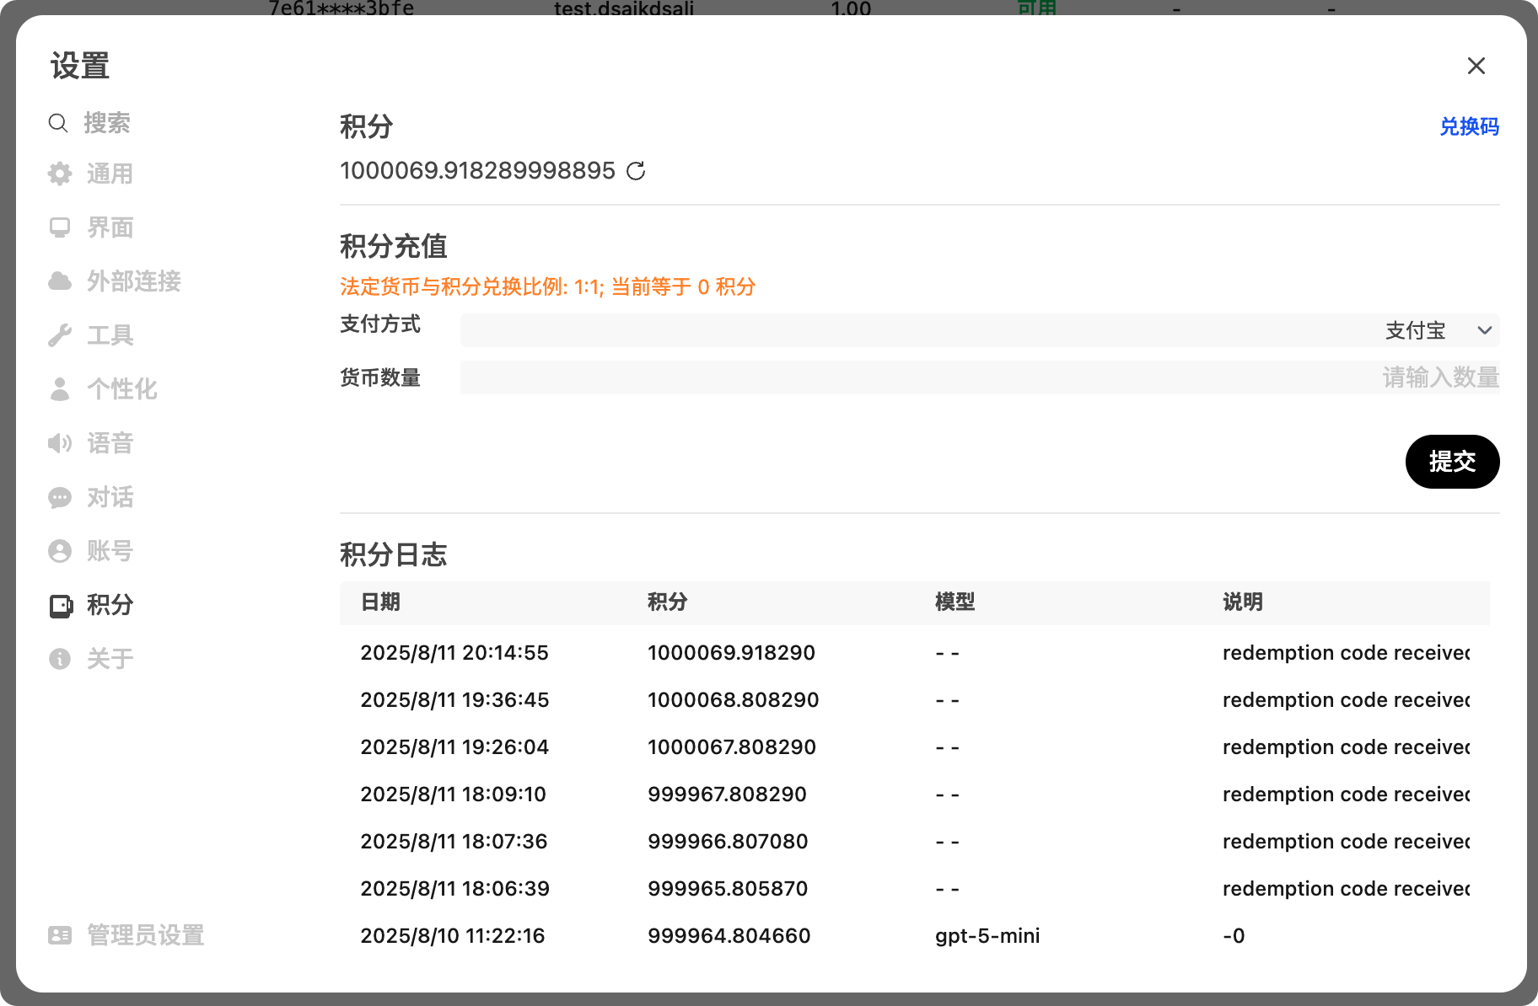Click the speaker icon for 语音
The width and height of the screenshot is (1538, 1006).
(60, 443)
